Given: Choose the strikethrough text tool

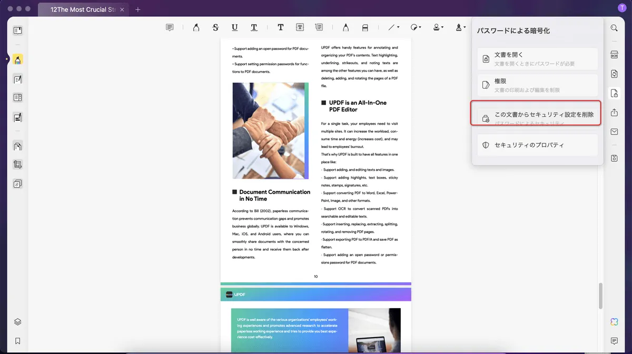Looking at the screenshot, I should (215, 27).
